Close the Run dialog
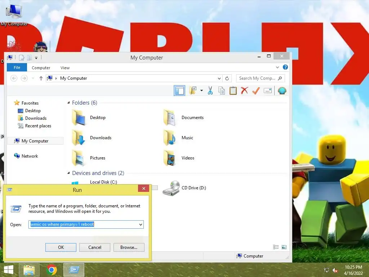Screen dimensions: 369x277 (143, 188)
